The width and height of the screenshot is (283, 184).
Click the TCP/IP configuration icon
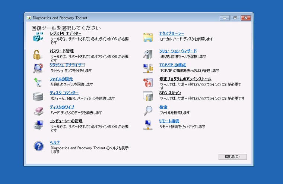click(x=148, y=68)
